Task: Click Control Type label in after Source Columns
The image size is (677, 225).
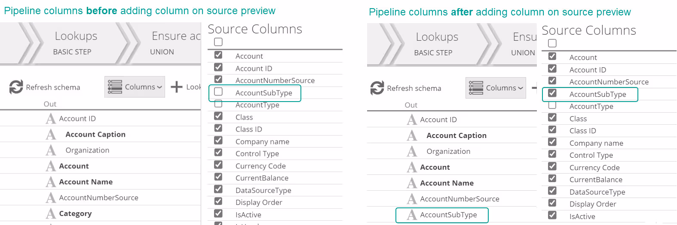Action: (x=591, y=155)
